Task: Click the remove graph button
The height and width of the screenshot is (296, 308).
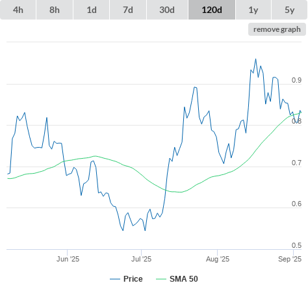Action: (277, 29)
